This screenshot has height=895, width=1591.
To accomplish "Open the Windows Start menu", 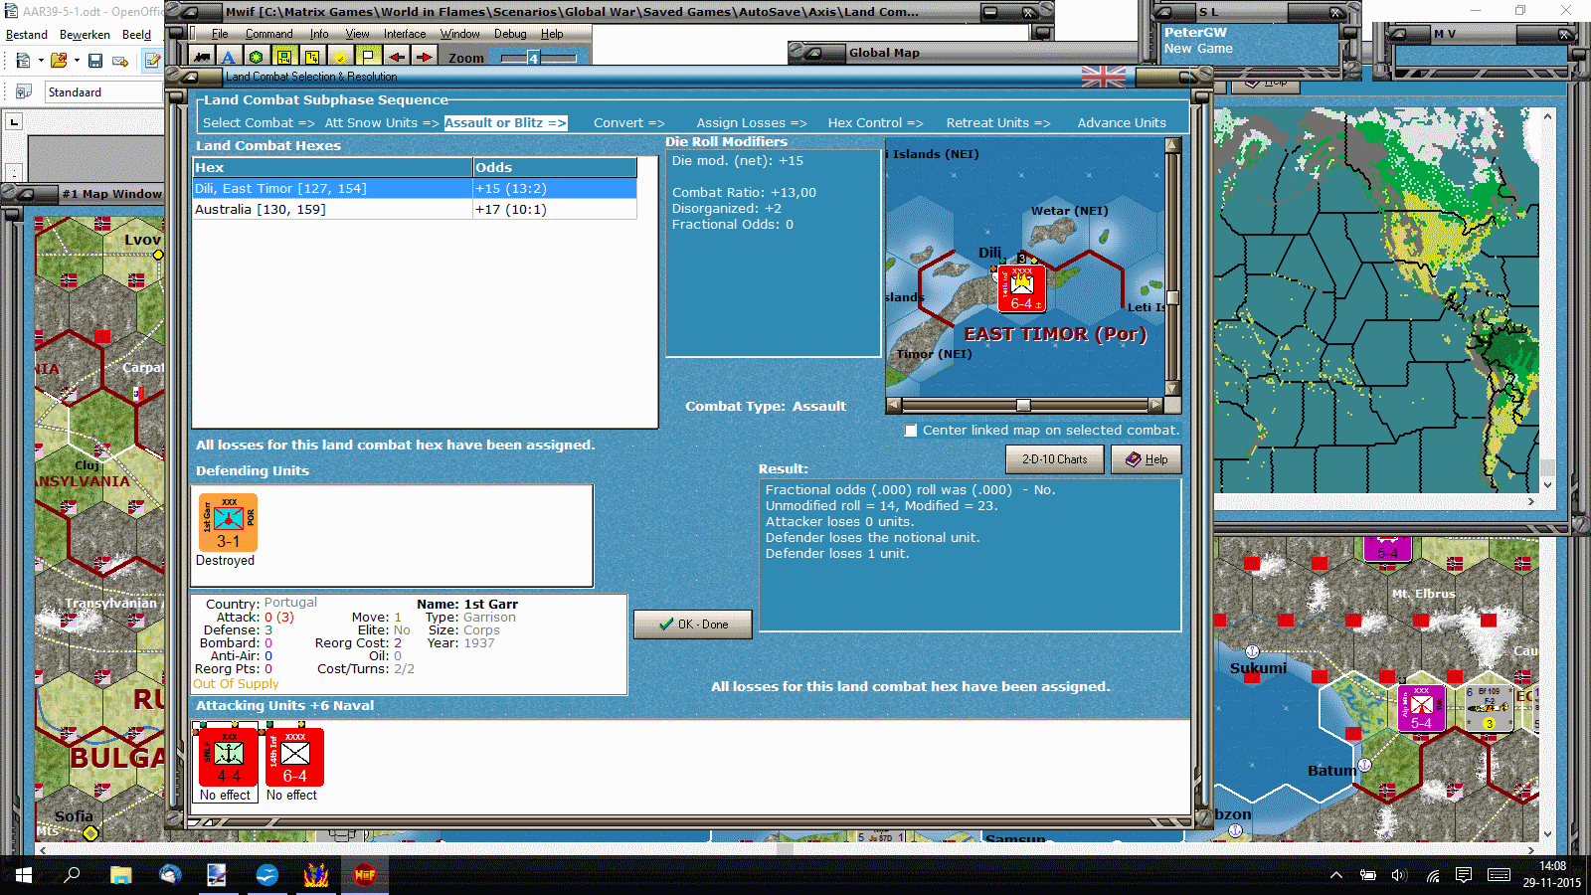I will point(23,875).
